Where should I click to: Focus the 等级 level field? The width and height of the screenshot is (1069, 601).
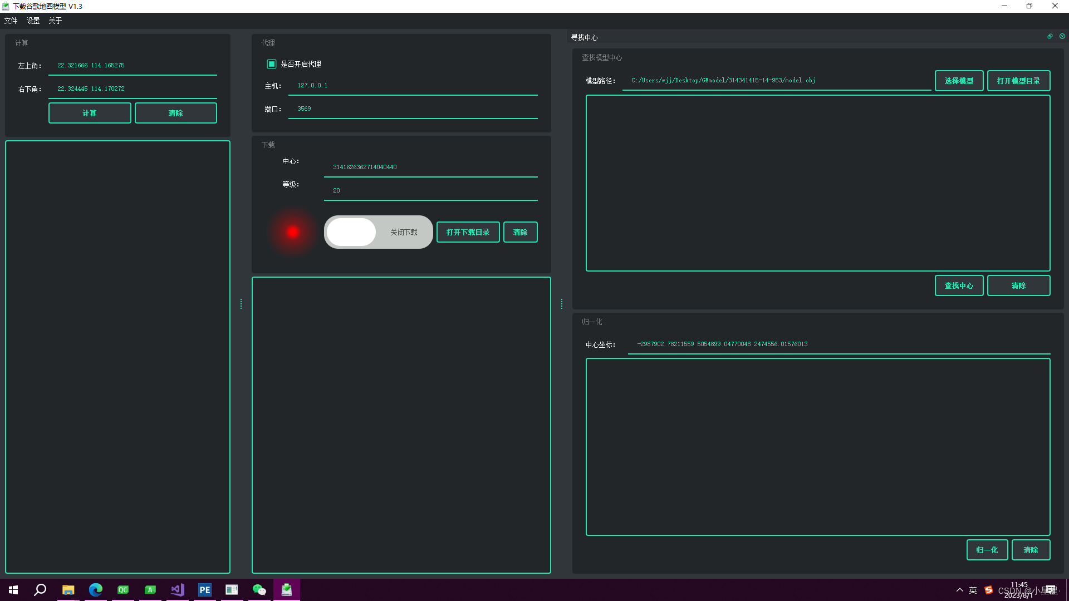431,190
